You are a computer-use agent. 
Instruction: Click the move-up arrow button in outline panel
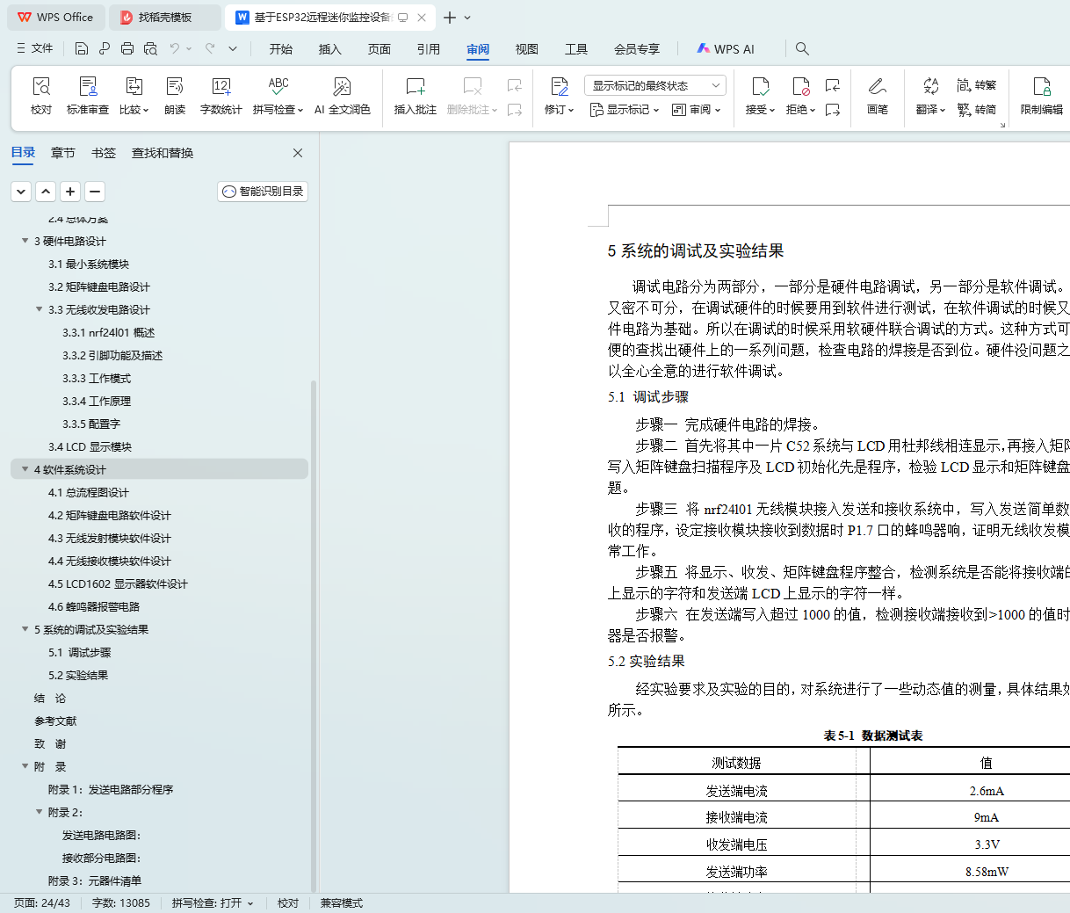point(46,192)
